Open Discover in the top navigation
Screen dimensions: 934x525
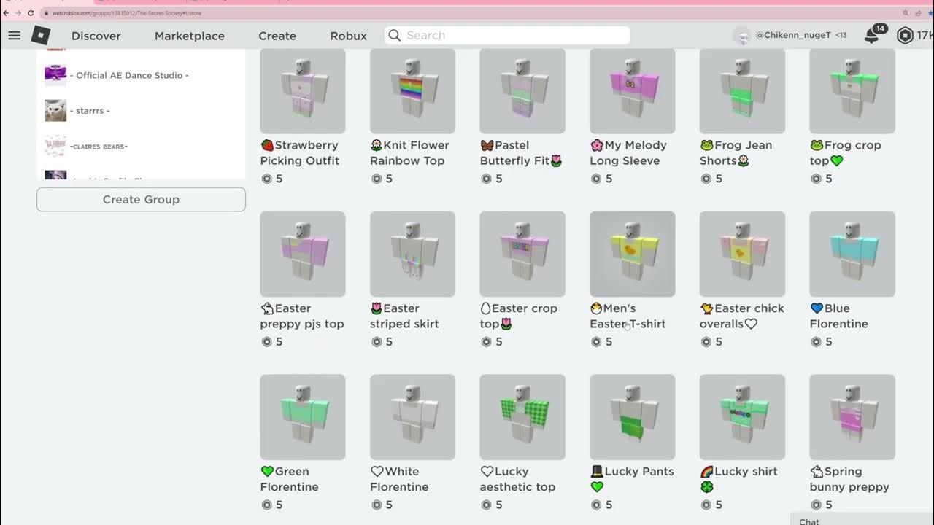pos(96,36)
